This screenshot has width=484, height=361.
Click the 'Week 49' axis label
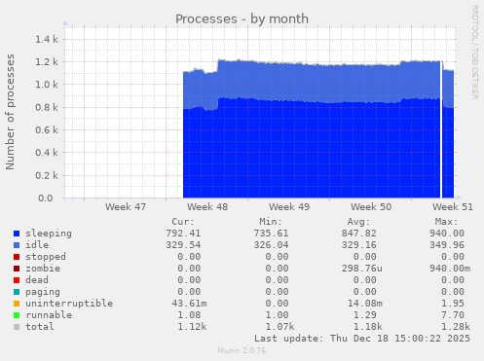pyautogui.click(x=289, y=207)
